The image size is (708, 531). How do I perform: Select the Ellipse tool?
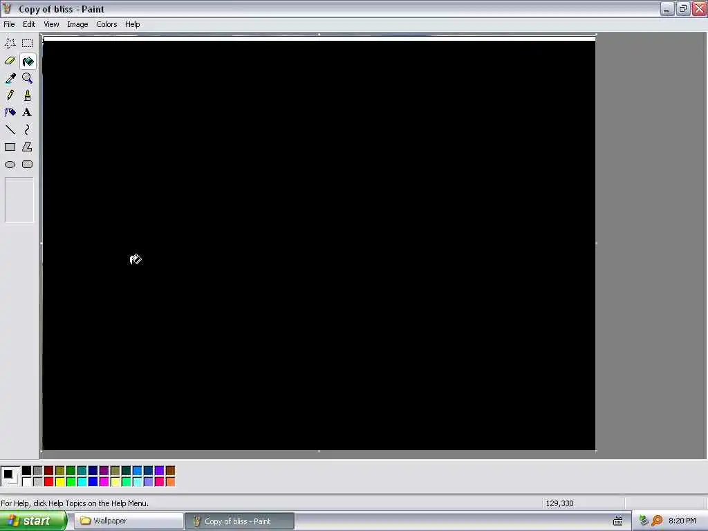[x=10, y=165]
